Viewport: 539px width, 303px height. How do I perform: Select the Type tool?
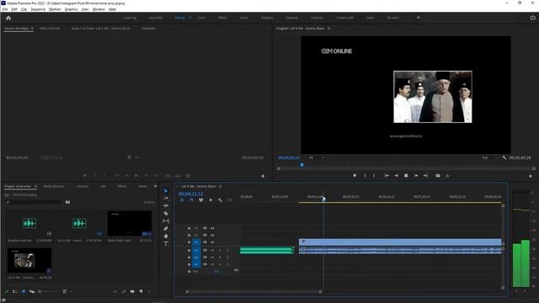tap(166, 243)
